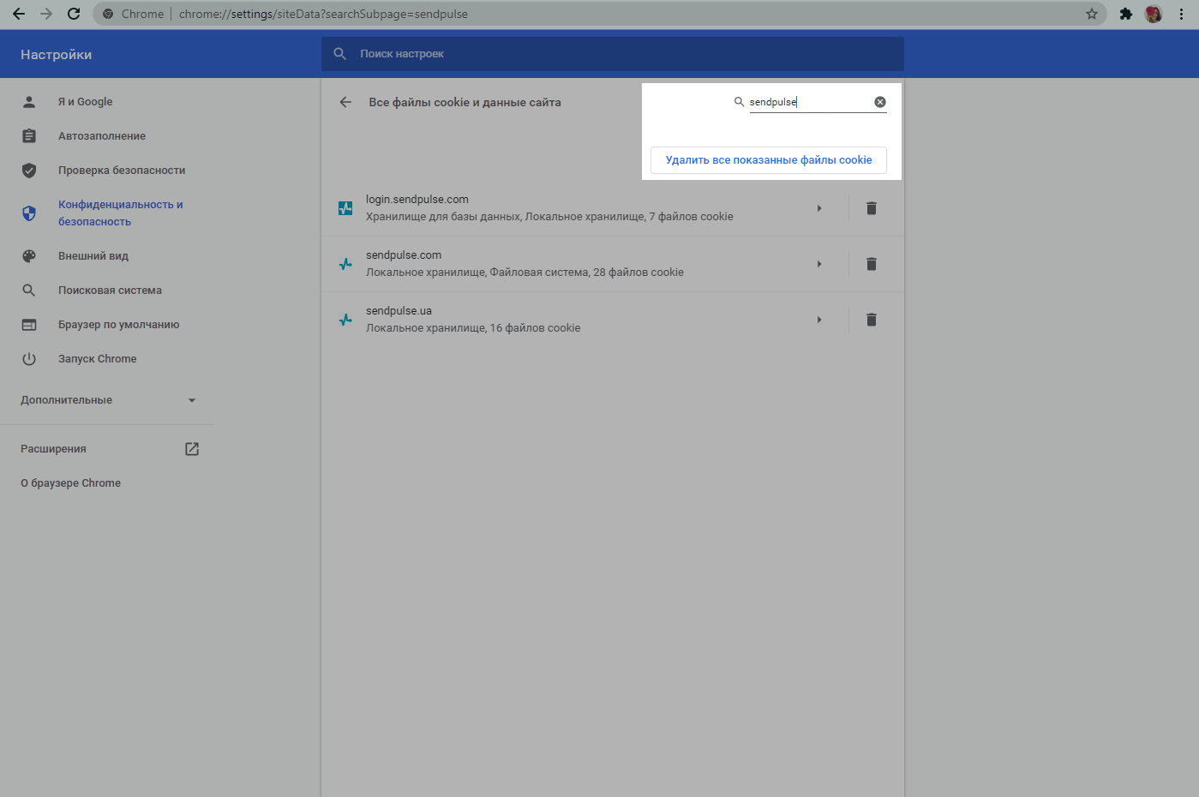Image resolution: width=1199 pixels, height=797 pixels.
Task: Delete cookies for sendpulse.ua
Action: coord(872,320)
